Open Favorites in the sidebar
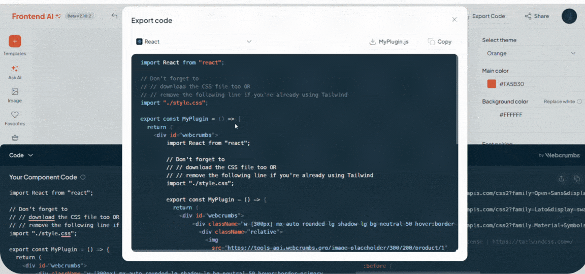Viewport: 585px width, 274px height. click(15, 119)
